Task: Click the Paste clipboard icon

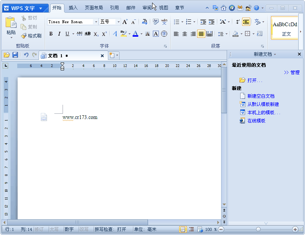Action: point(11,22)
